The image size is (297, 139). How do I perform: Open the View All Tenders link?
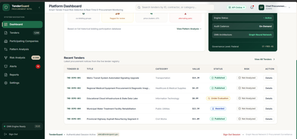point(265,59)
